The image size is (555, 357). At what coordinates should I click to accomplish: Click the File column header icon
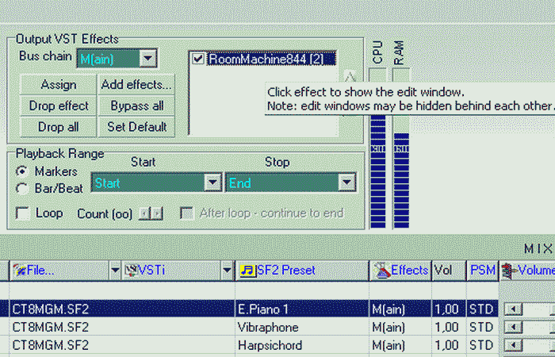click(x=18, y=271)
